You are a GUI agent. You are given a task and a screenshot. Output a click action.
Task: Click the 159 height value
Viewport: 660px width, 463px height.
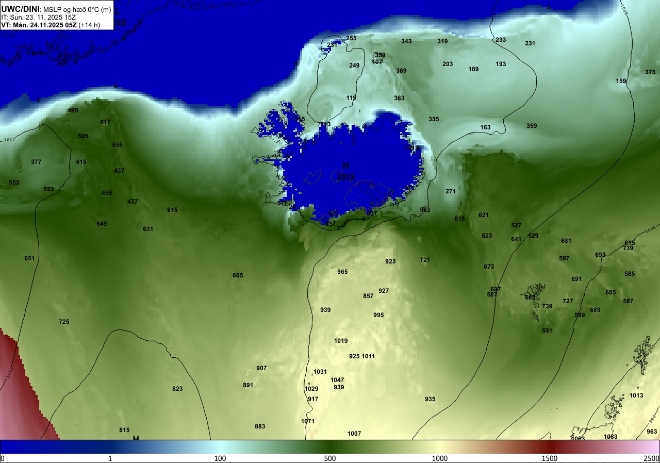click(x=621, y=81)
